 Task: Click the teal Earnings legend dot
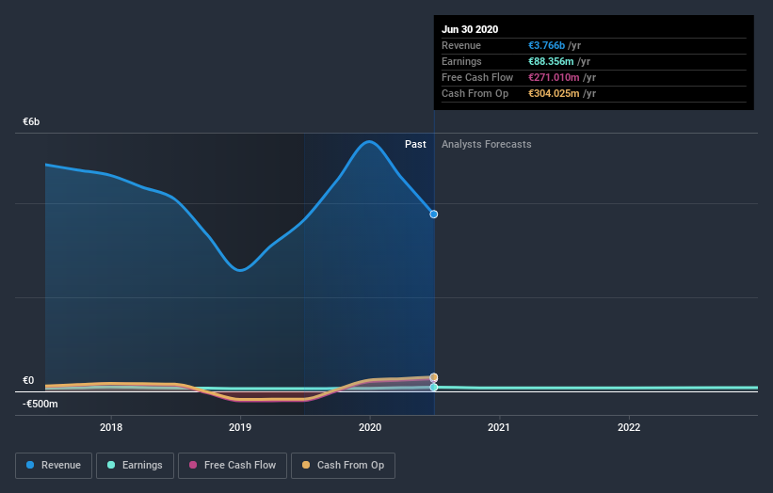pos(111,465)
